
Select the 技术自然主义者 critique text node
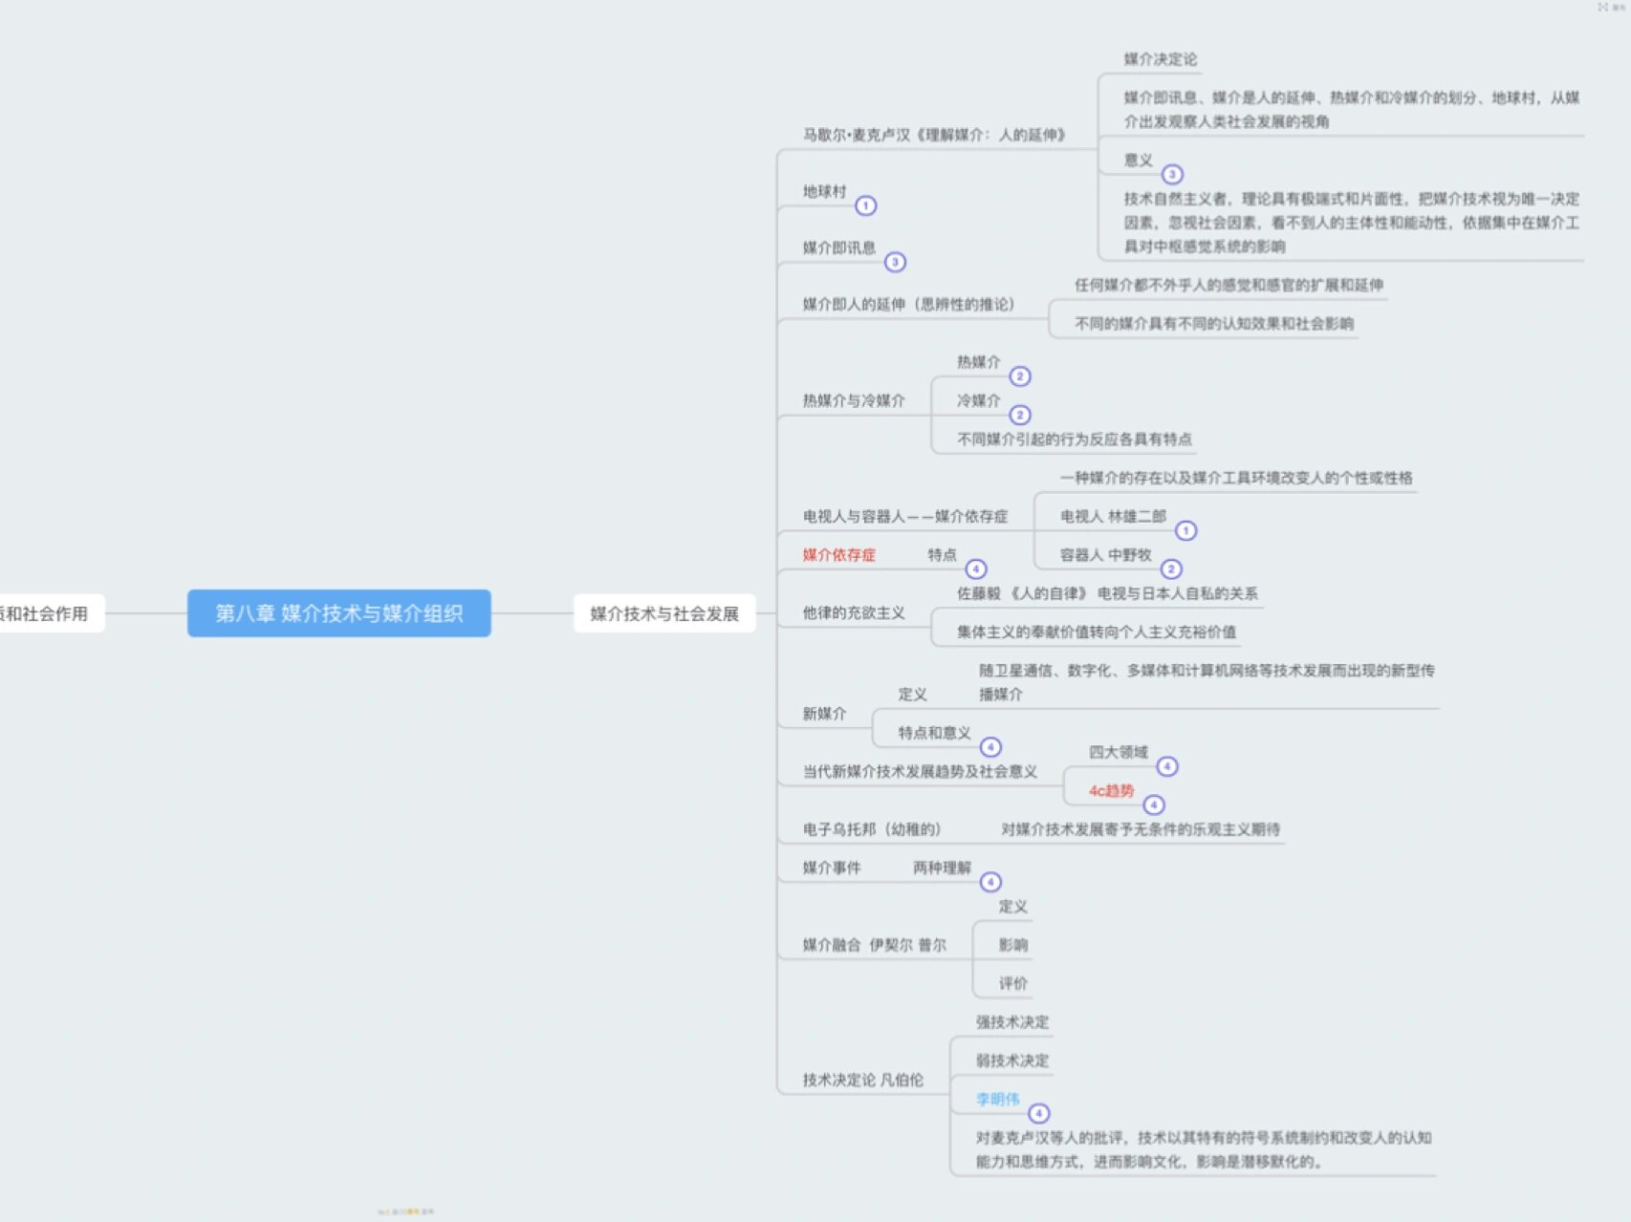tap(1351, 223)
